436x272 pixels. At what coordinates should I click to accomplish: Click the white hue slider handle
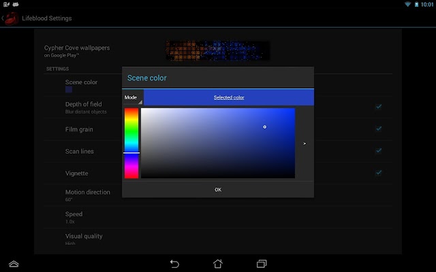(131, 152)
